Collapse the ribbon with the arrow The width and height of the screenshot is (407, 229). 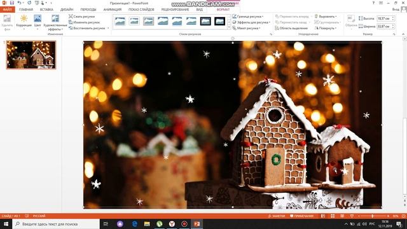(403, 34)
